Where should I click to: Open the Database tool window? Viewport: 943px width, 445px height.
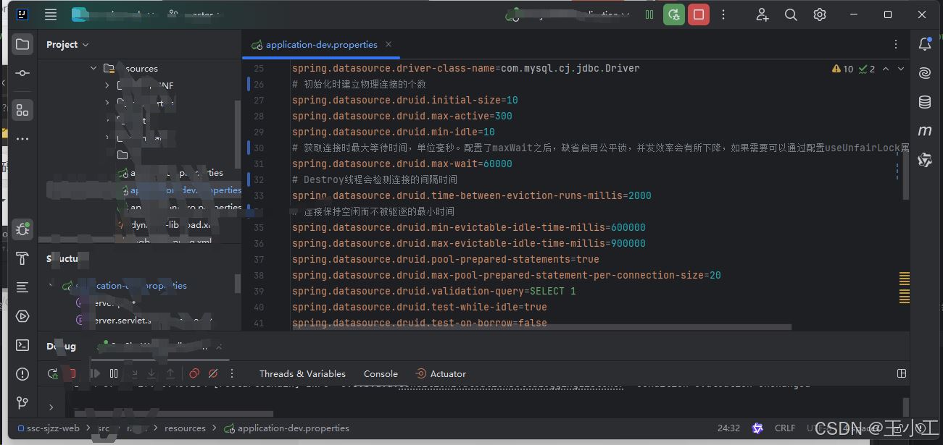(x=925, y=102)
